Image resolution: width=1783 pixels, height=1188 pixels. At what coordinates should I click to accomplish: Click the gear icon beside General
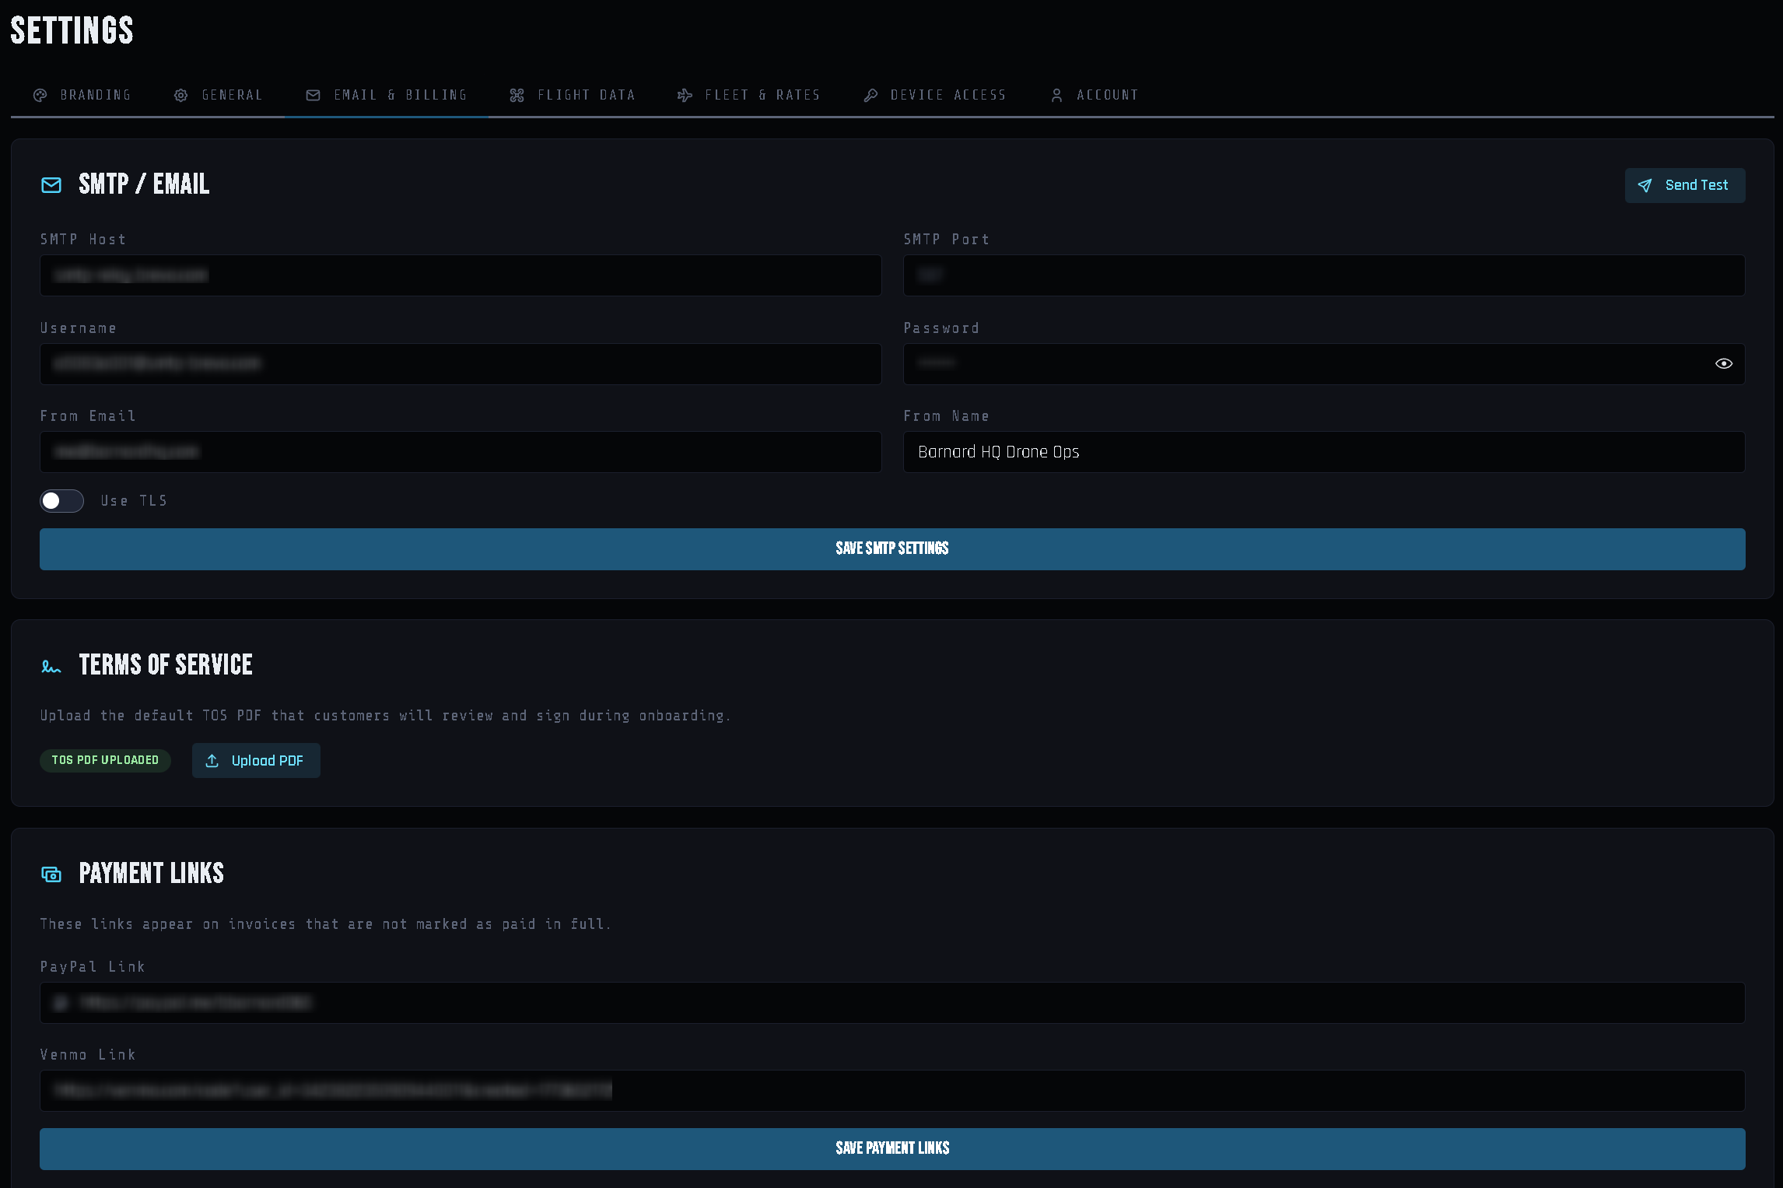[181, 95]
